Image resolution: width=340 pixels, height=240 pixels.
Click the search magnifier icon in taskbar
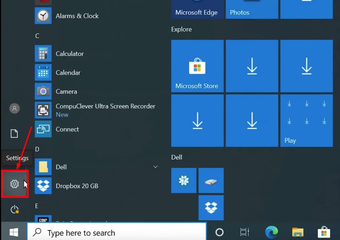37,232
